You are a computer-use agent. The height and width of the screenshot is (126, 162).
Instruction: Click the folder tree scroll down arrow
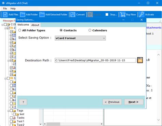coord(40,124)
